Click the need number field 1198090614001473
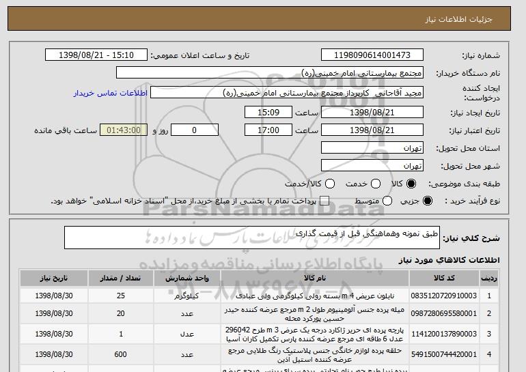Image resolution: width=526 pixels, height=372 pixels. (x=372, y=55)
